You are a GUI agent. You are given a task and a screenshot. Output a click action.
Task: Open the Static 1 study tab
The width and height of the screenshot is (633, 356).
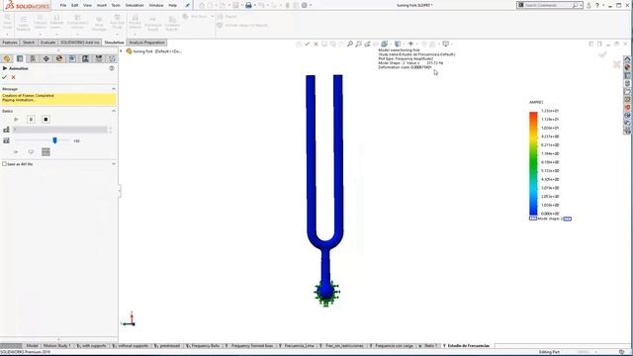[428, 345]
